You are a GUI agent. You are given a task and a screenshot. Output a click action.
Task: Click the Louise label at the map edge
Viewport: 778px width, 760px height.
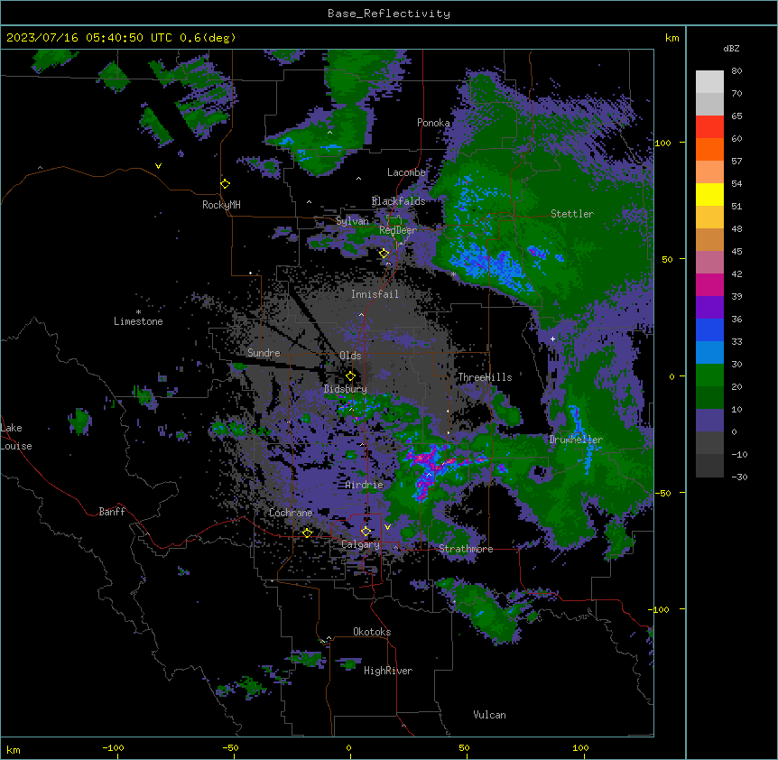(x=16, y=446)
